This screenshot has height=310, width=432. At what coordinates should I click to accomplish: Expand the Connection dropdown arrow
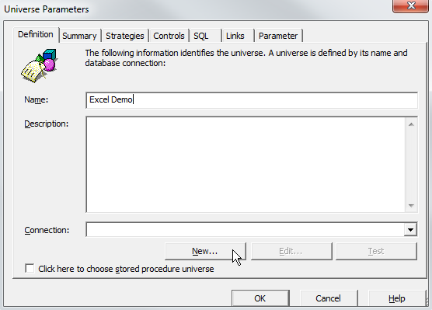tap(410, 229)
